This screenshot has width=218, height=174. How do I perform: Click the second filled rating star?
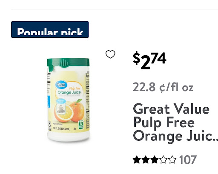point(146,160)
